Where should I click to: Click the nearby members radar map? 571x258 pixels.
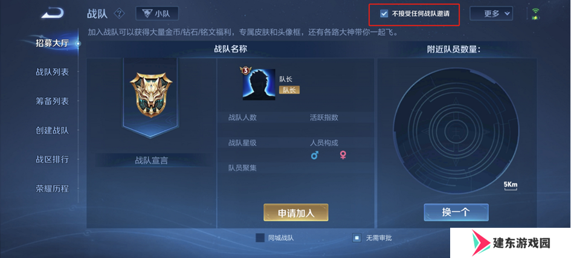pos(456,131)
